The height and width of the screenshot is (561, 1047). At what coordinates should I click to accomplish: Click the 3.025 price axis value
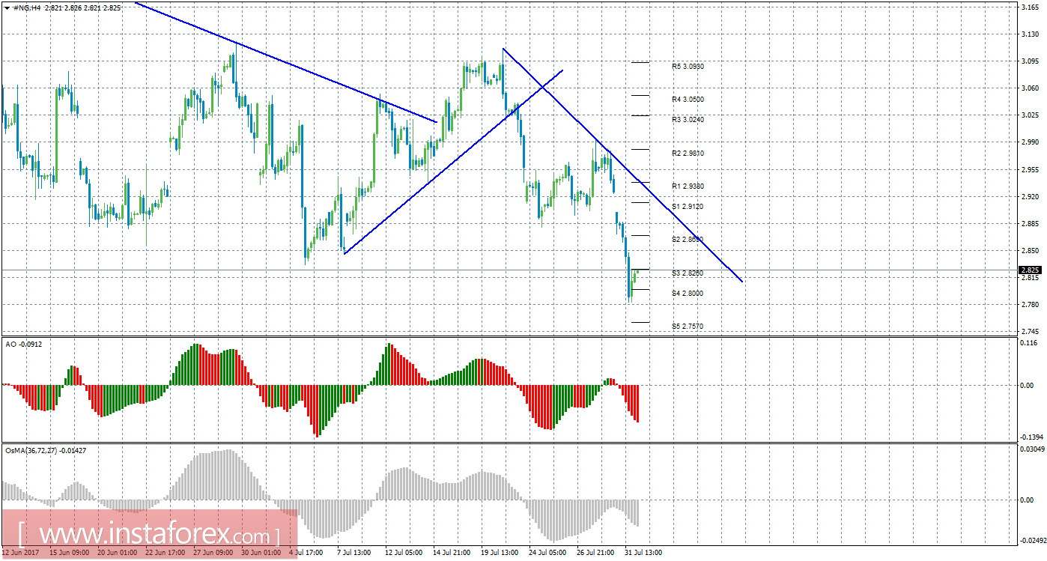pos(1029,115)
